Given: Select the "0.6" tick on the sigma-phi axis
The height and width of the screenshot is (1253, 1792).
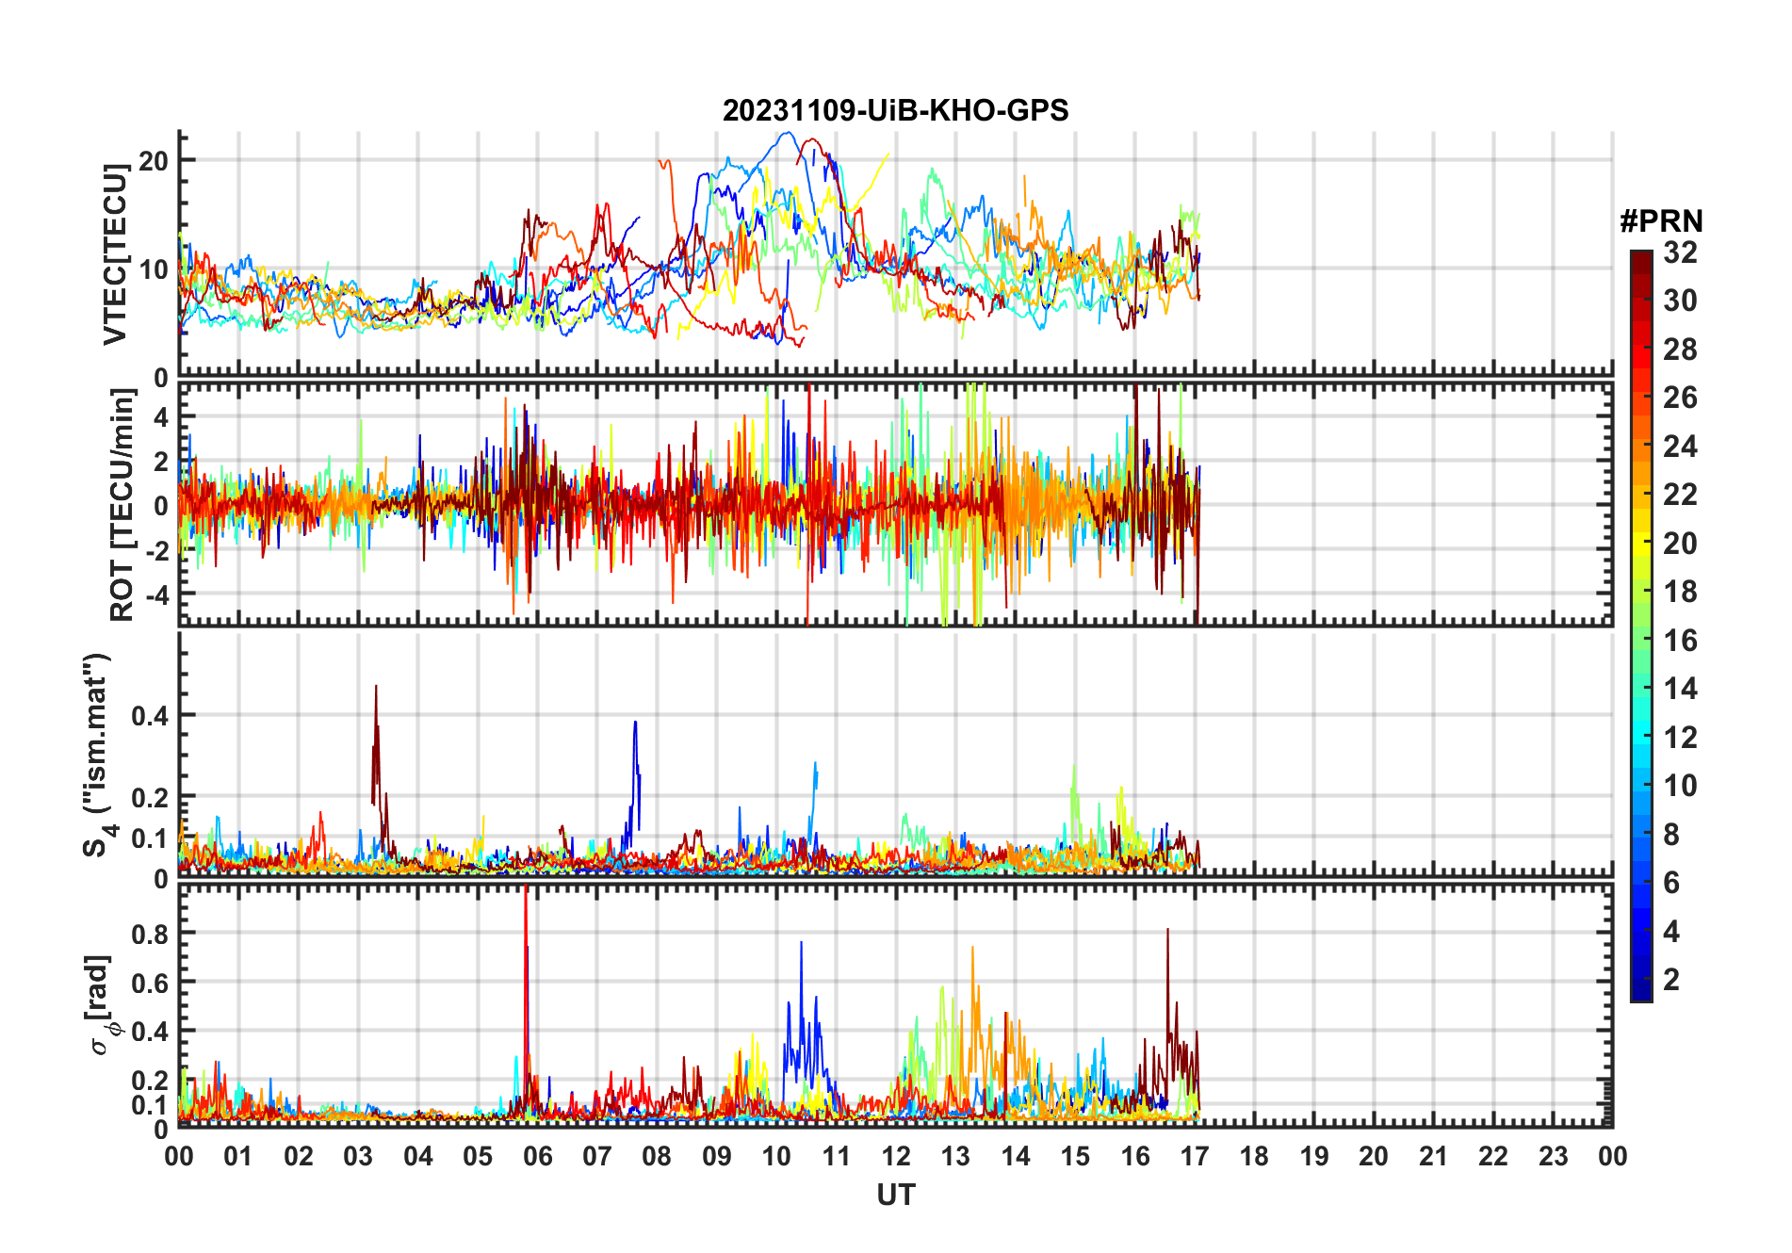Looking at the screenshot, I should point(149,983).
